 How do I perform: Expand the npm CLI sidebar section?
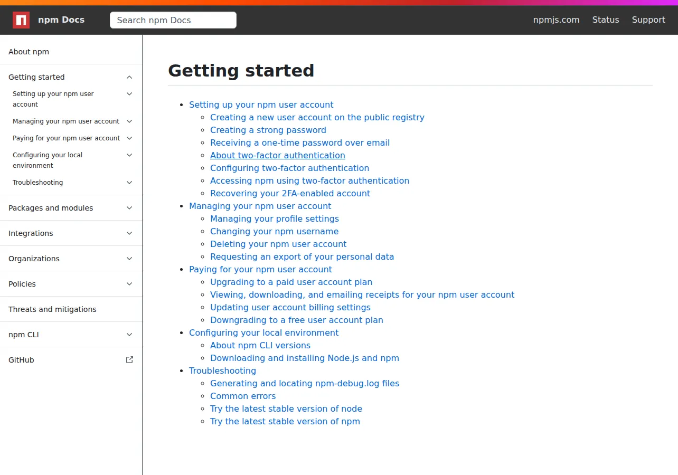129,335
